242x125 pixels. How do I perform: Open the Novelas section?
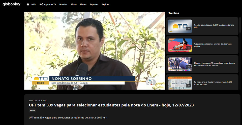63,5
